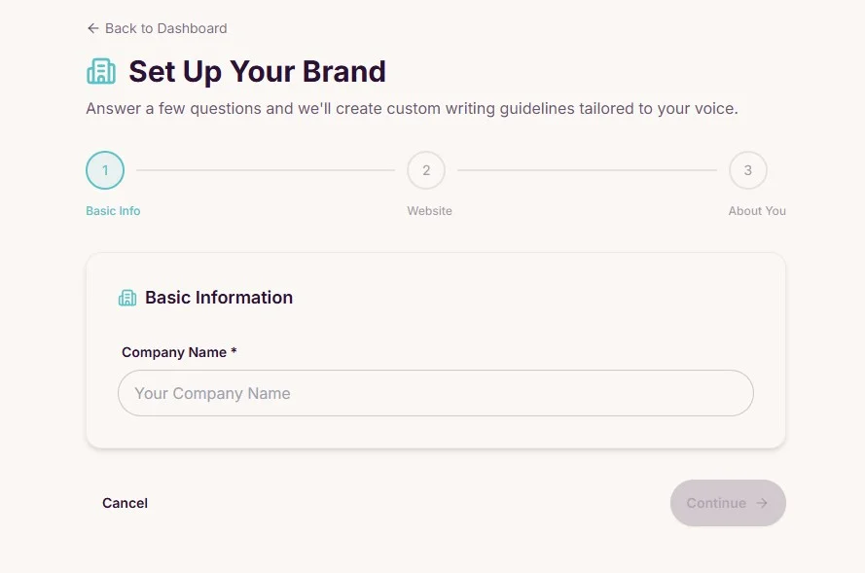Click the "Company Name" field label
The height and width of the screenshot is (573, 865).
point(174,352)
